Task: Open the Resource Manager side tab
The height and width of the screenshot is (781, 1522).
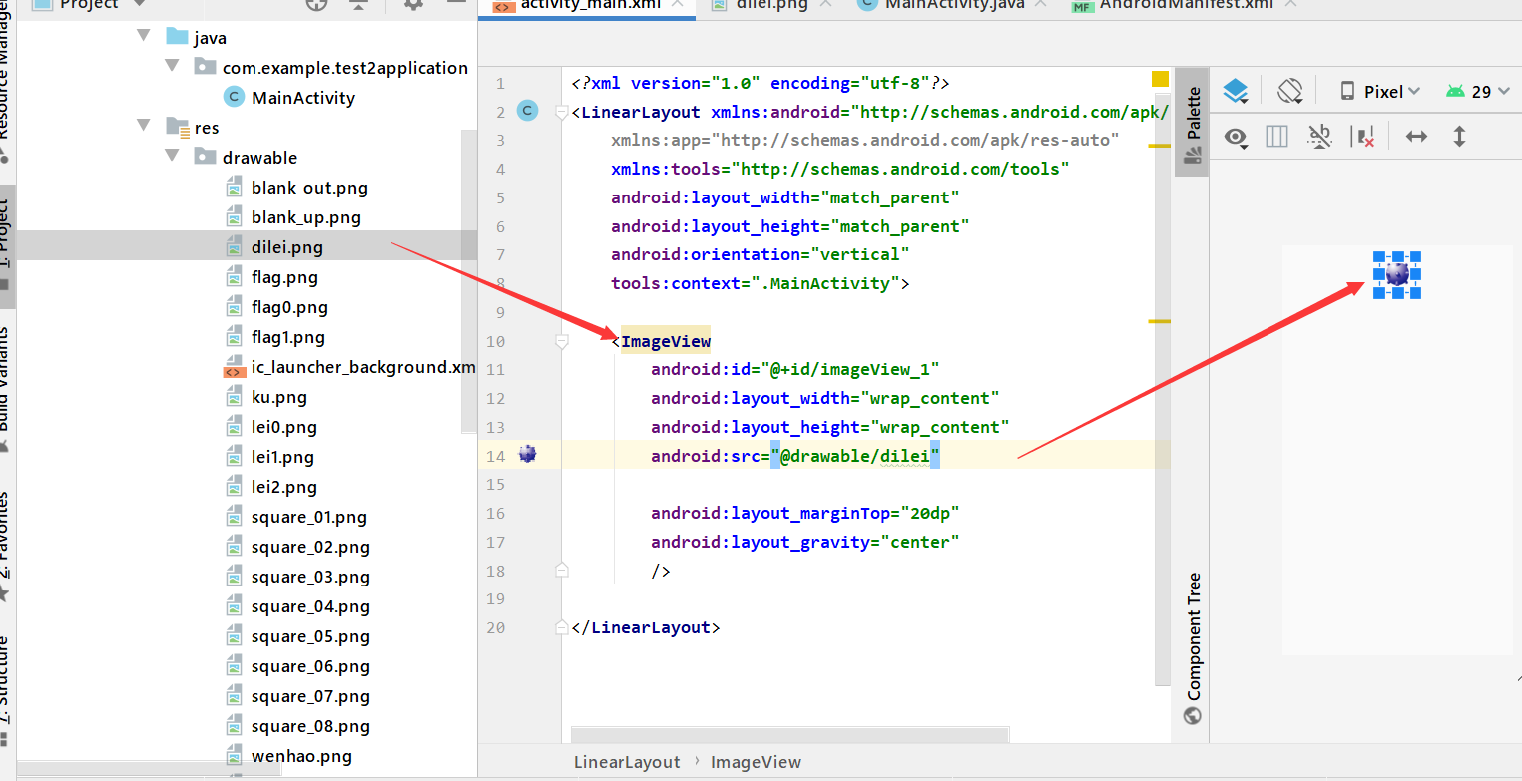Action: (6, 82)
